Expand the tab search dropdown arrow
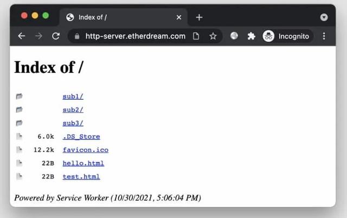347x218 pixels. (324, 17)
